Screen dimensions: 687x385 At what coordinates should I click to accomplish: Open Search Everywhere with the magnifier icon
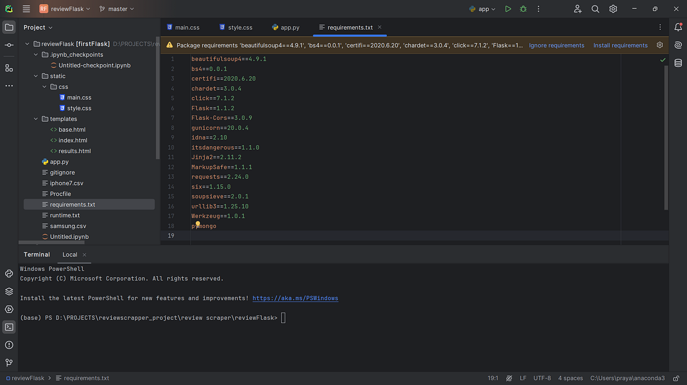point(595,9)
